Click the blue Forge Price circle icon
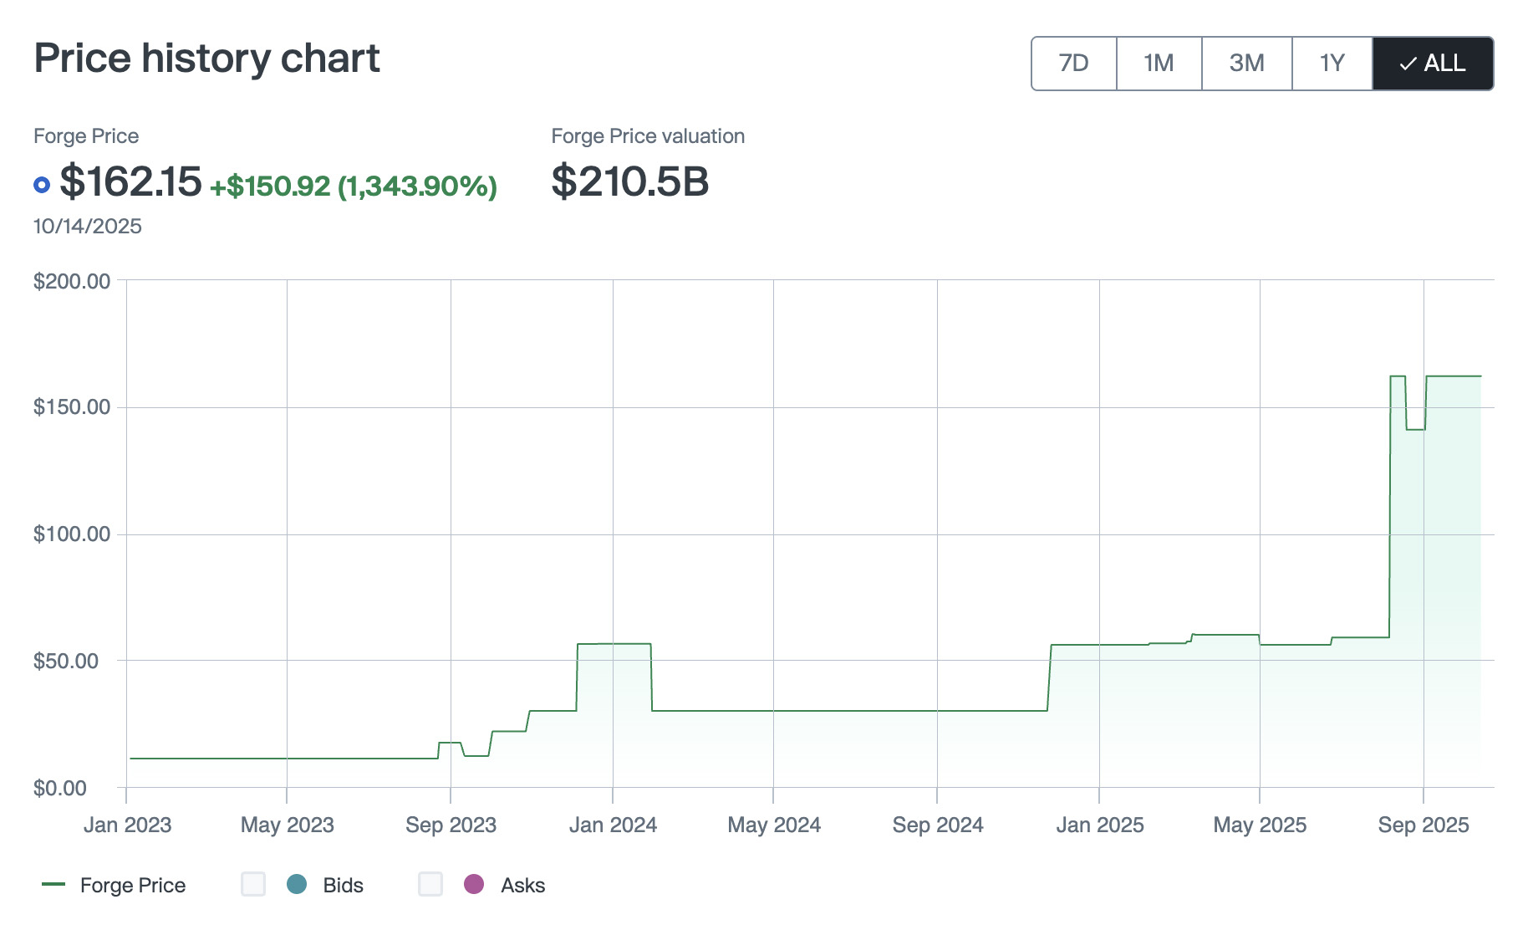1528x930 pixels. [x=42, y=185]
